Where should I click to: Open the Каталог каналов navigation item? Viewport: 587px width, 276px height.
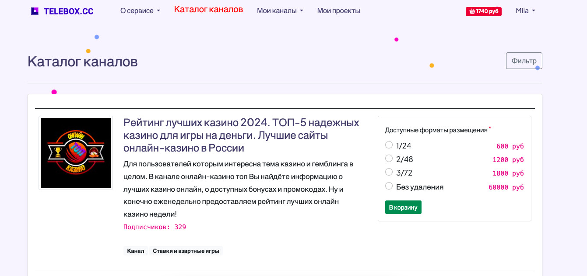click(x=208, y=10)
